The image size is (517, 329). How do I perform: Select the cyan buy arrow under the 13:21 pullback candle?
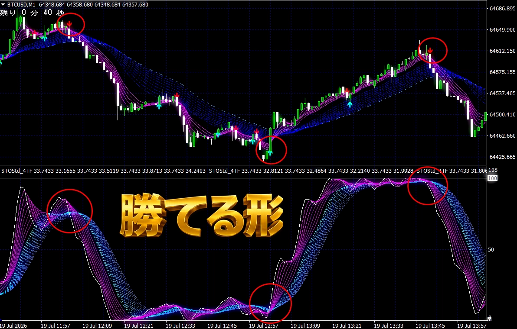point(350,104)
